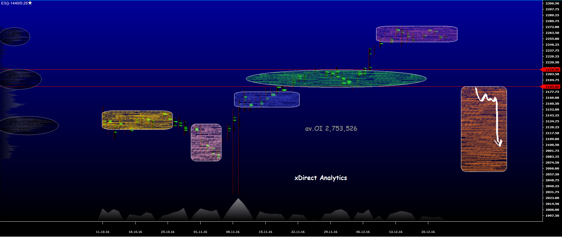
Task: Select the blue rectangle zone near 15.11.16
Action: pos(267,99)
